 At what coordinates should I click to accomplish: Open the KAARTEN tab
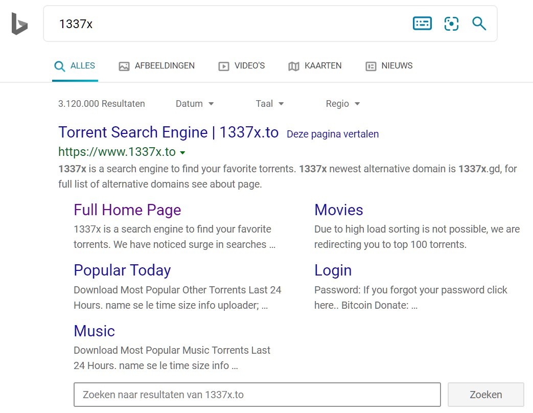point(315,65)
